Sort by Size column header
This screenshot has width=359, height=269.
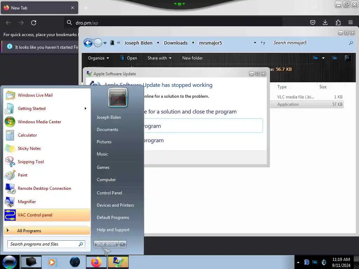coord(323,87)
